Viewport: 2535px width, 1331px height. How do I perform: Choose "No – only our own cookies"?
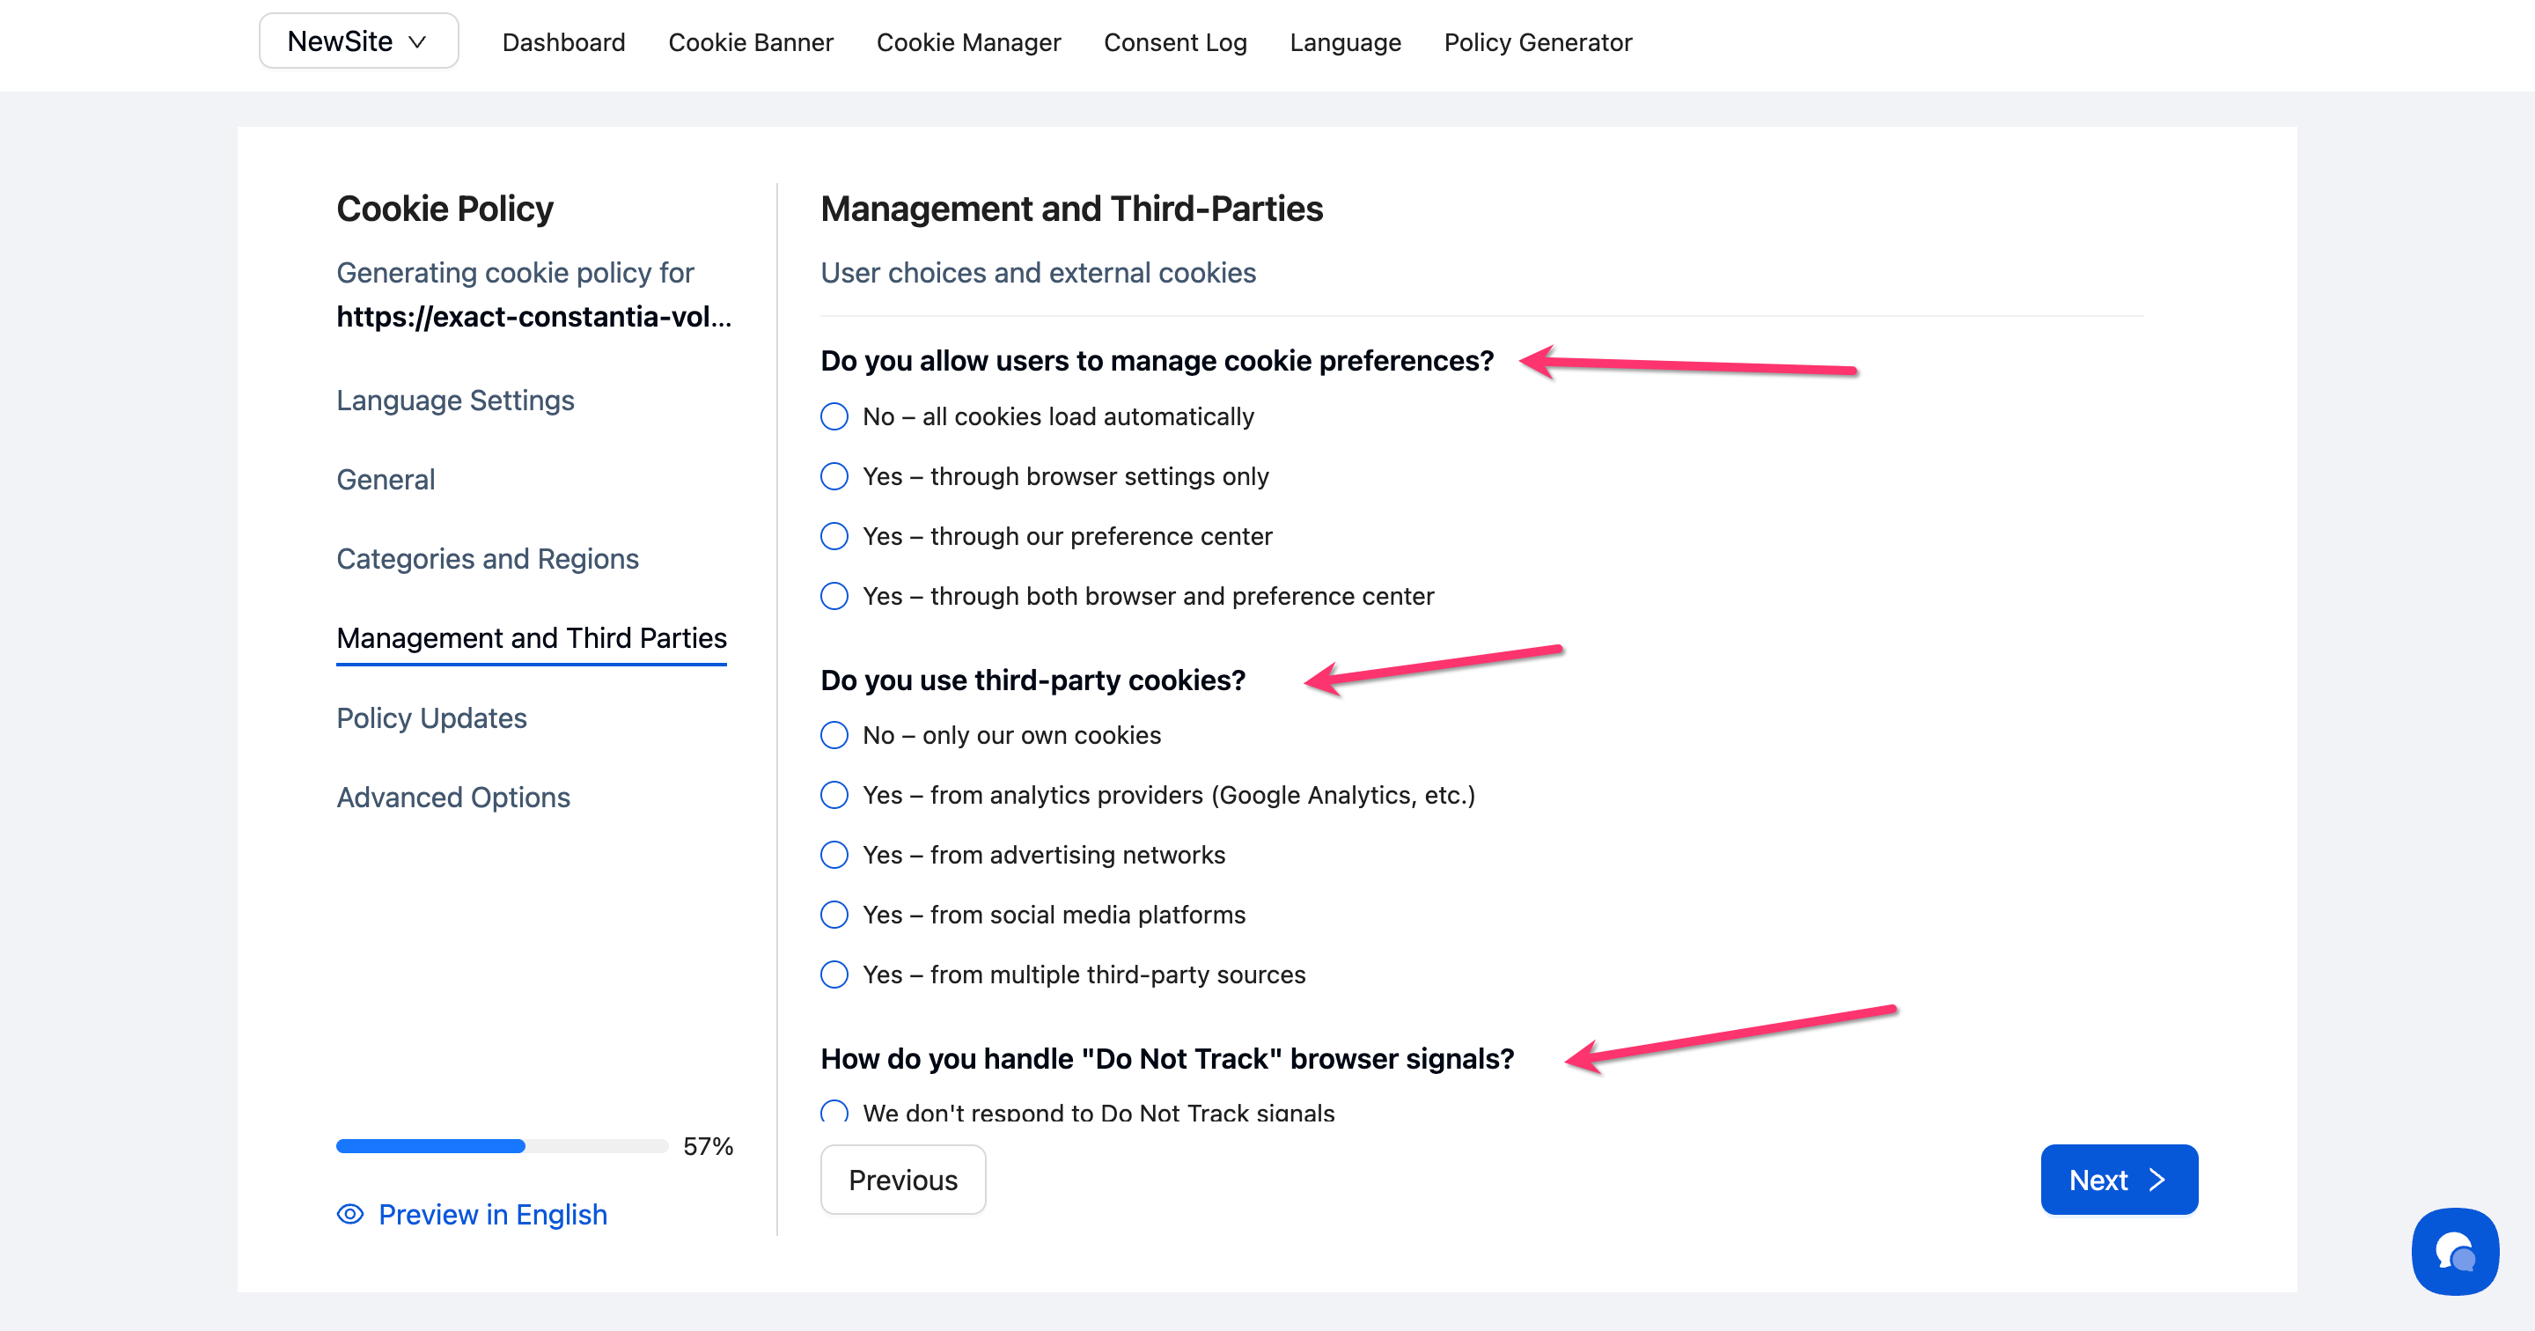834,735
